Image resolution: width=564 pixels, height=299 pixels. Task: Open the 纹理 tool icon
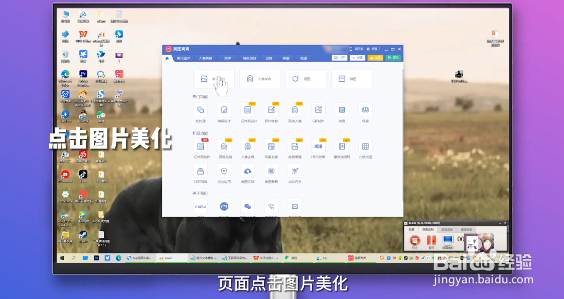tap(342, 110)
